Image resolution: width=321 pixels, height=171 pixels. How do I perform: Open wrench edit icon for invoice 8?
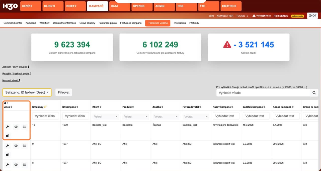(8, 165)
